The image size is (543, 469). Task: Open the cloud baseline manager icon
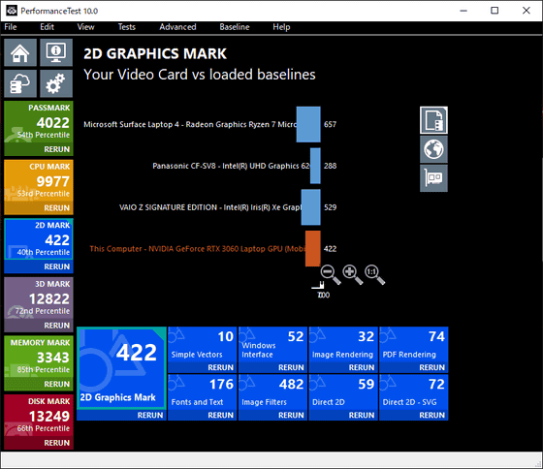point(20,83)
